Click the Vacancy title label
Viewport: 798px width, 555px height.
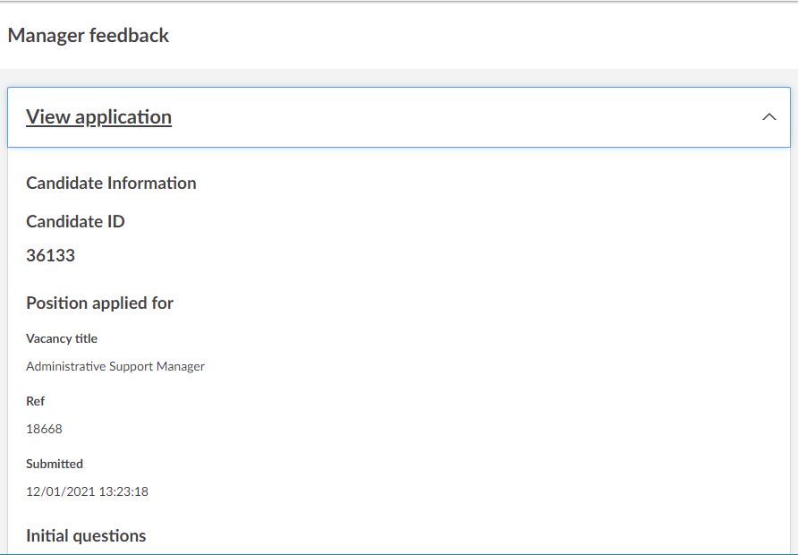point(62,339)
